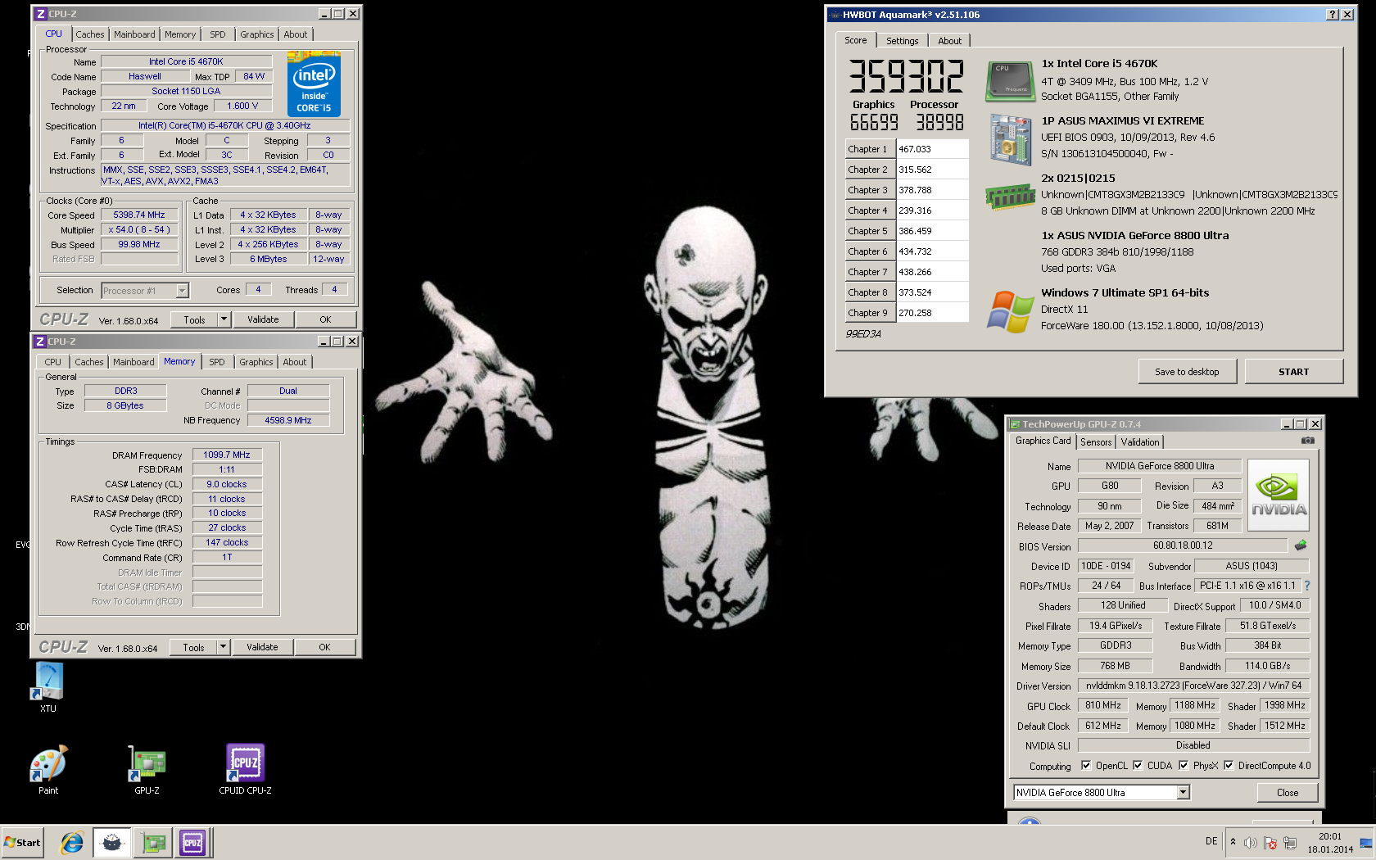Click the RAM module icon in Aquamark
The height and width of the screenshot is (860, 1376).
point(1011,197)
